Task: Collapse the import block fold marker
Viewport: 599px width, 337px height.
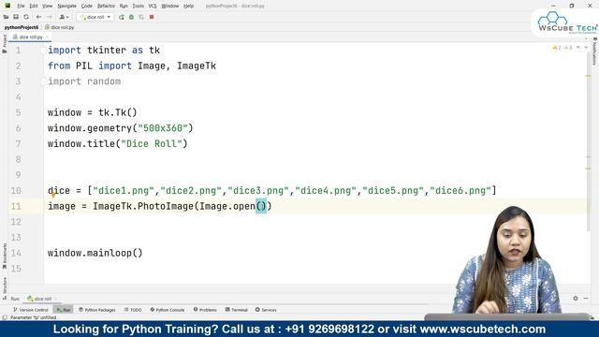Action: pyautogui.click(x=44, y=50)
